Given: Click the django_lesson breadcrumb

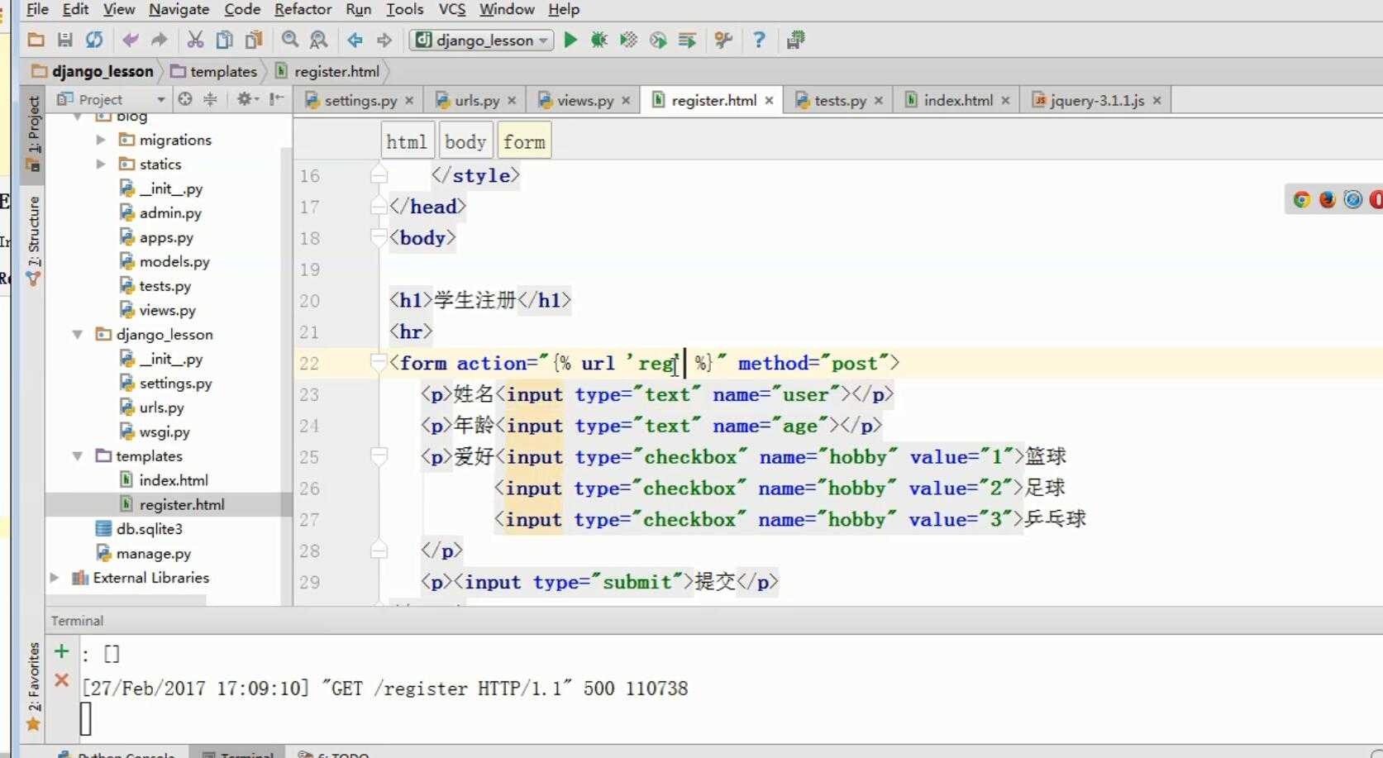Looking at the screenshot, I should pyautogui.click(x=93, y=71).
